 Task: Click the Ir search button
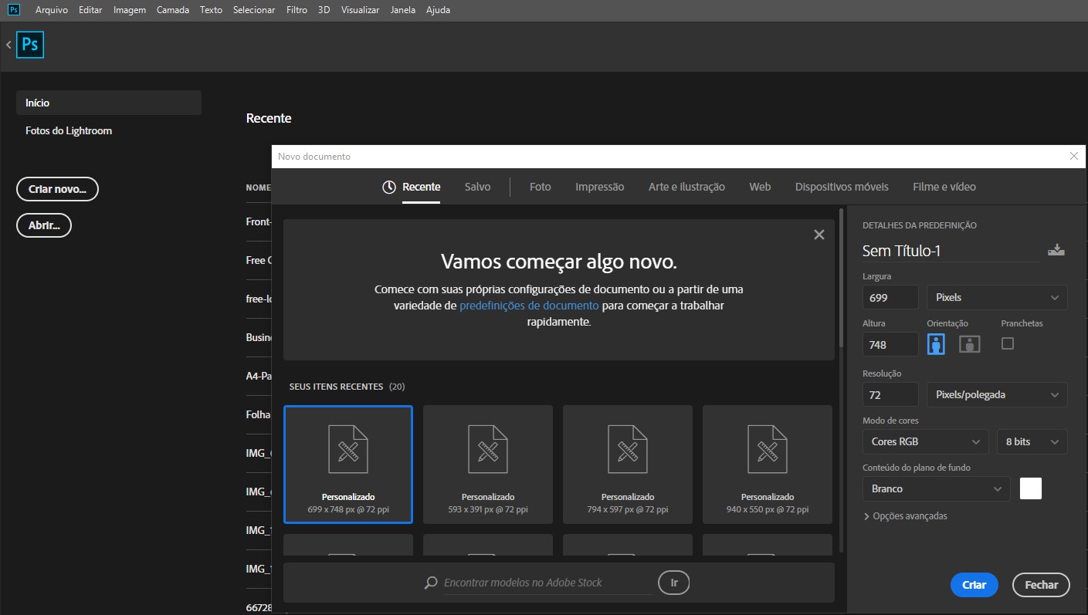point(673,583)
